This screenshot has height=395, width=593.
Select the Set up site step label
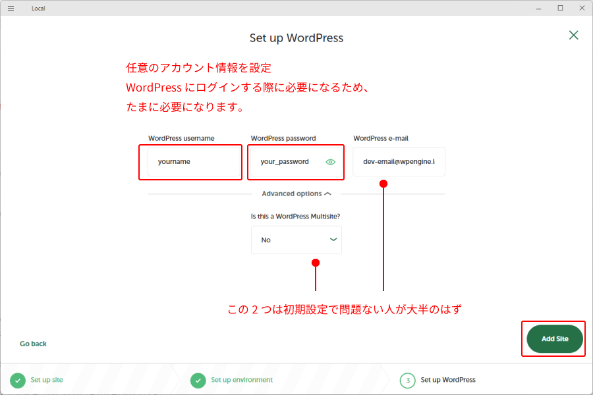(47, 380)
